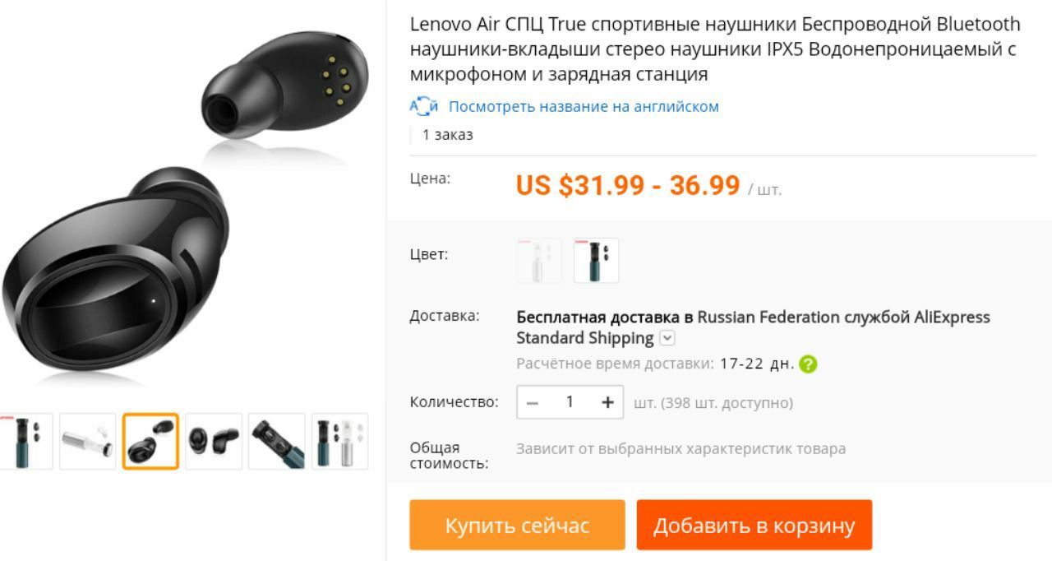The width and height of the screenshot is (1052, 561).
Task: Select the white charging case thumbnail
Action: point(88,441)
